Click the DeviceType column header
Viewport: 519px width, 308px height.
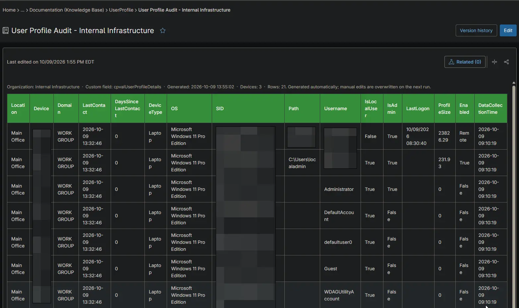click(156, 109)
